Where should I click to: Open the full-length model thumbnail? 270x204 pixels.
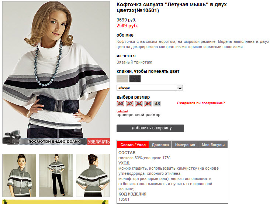click(56, 175)
